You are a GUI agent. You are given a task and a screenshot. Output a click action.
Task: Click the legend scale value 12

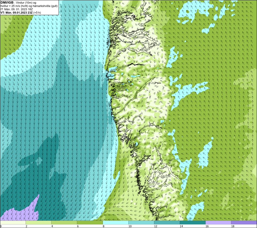point(155,226)
